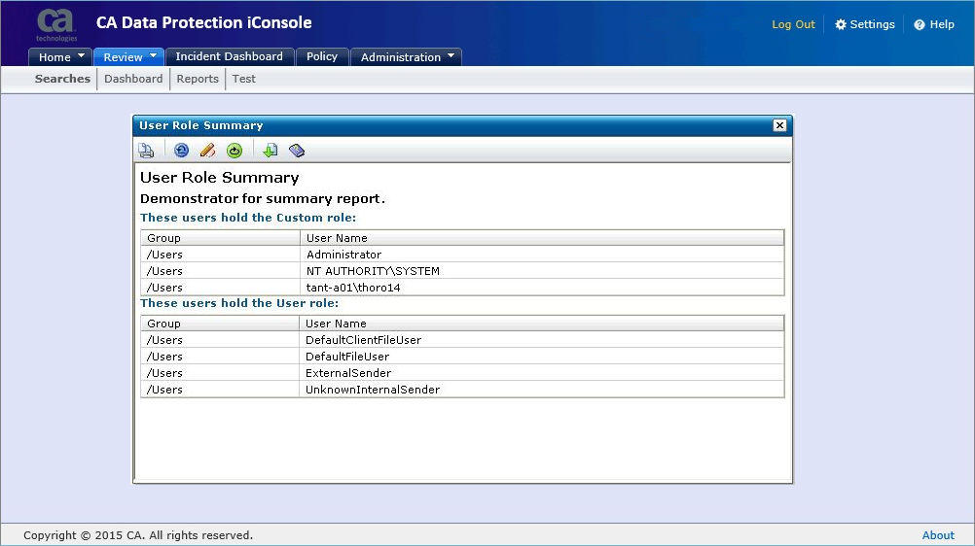Click the blue back-arrow toolbar icon
Viewport: 975px width, 546px height.
point(181,151)
